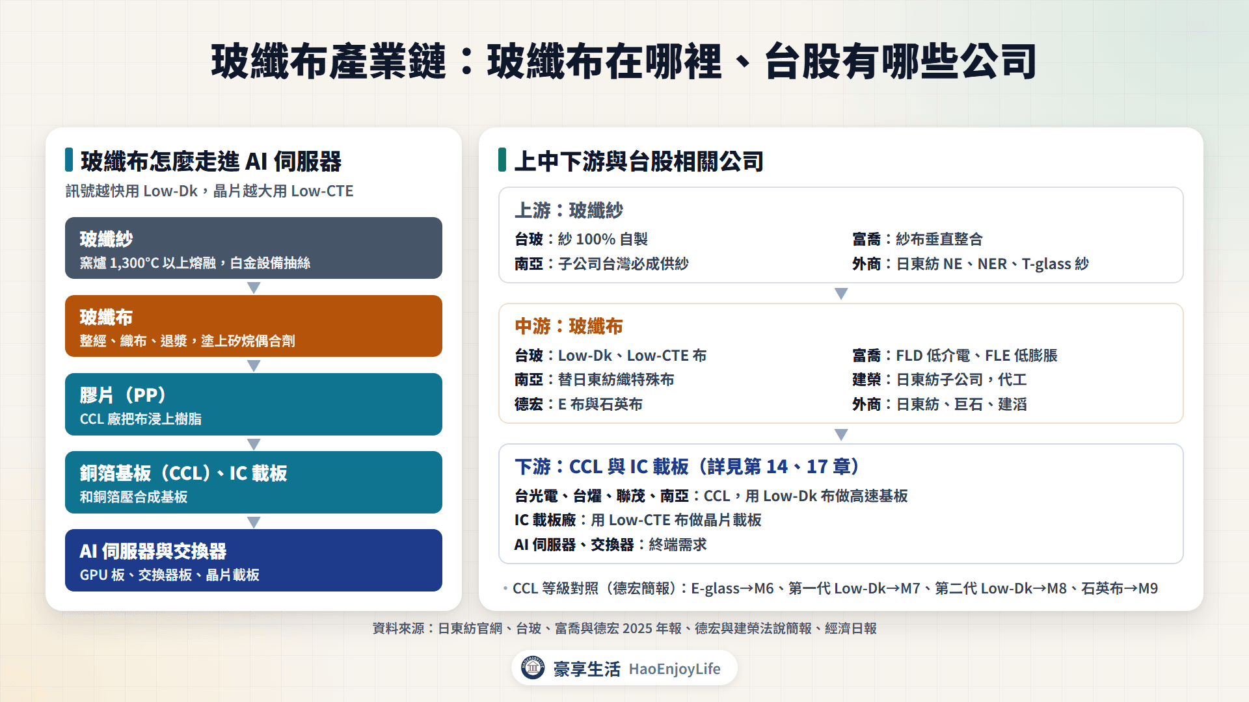The width and height of the screenshot is (1249, 702).
Task: Click the text 和銅箔壓合成基板
Action: pos(133,497)
